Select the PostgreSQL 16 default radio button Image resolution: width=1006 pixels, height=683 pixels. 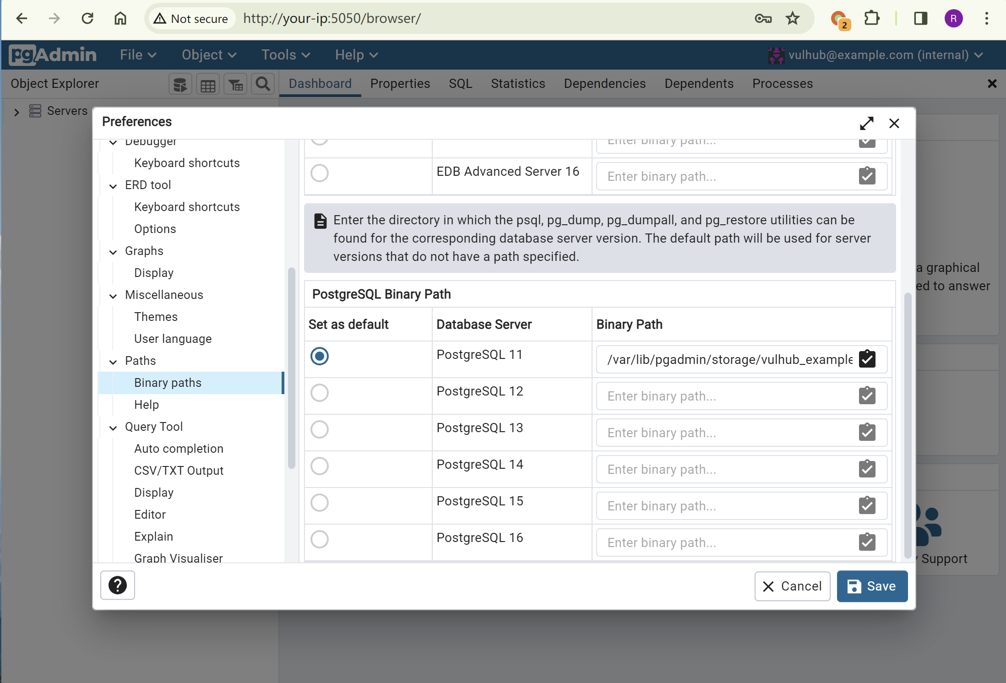tap(320, 539)
